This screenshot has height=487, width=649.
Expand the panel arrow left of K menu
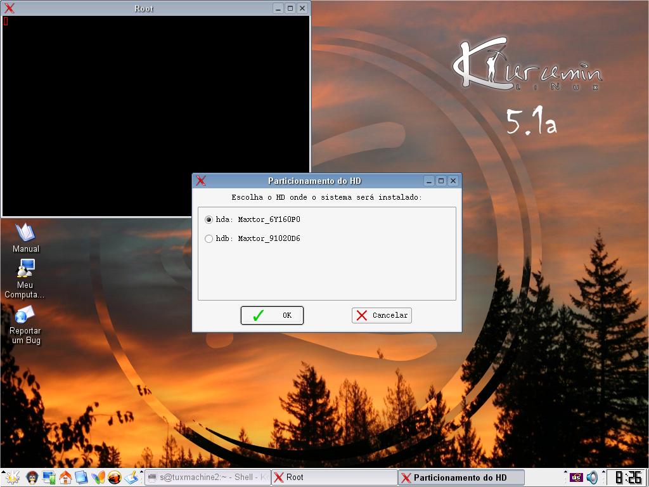tap(2, 472)
